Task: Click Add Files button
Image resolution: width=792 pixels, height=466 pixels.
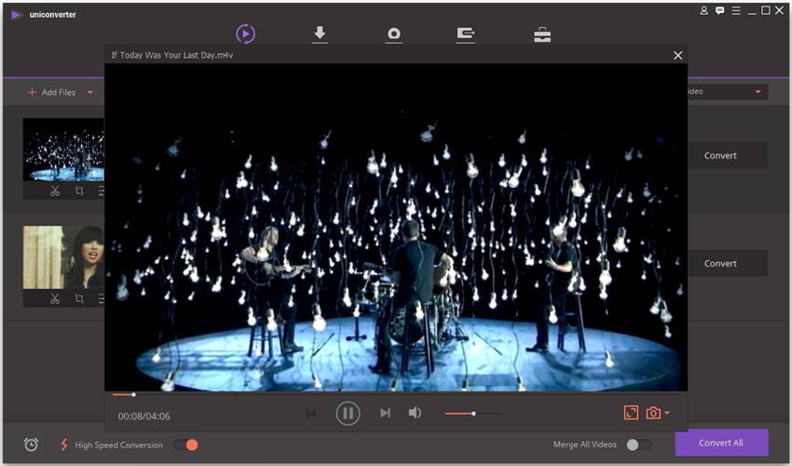Action: (51, 92)
